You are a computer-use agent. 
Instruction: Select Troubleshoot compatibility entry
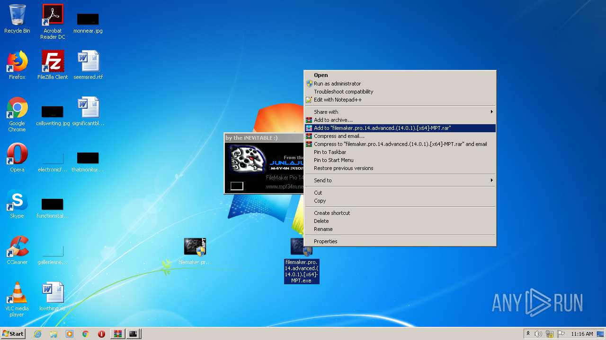(x=400, y=92)
